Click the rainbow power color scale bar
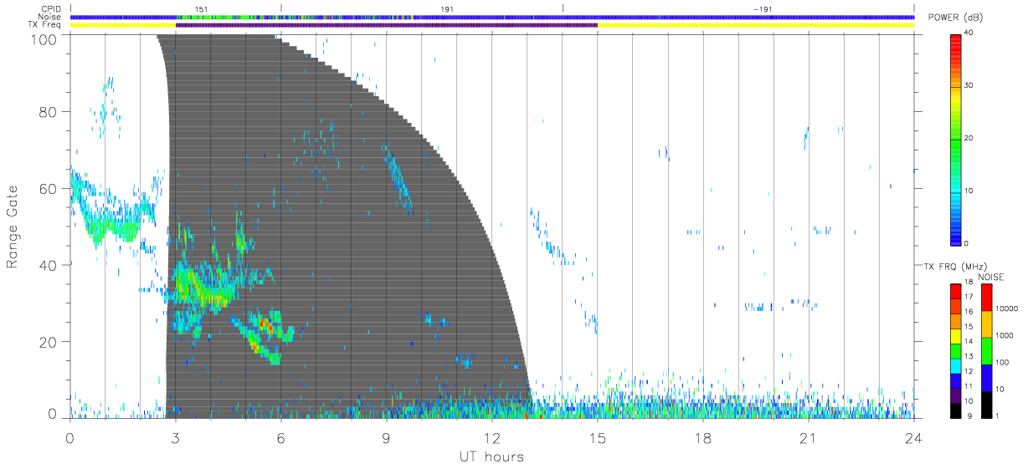Viewport: 1028px width, 474px height. click(955, 139)
